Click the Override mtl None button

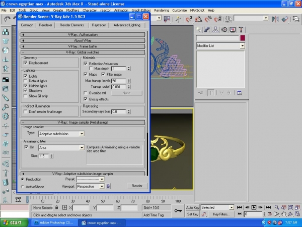[x=127, y=93]
